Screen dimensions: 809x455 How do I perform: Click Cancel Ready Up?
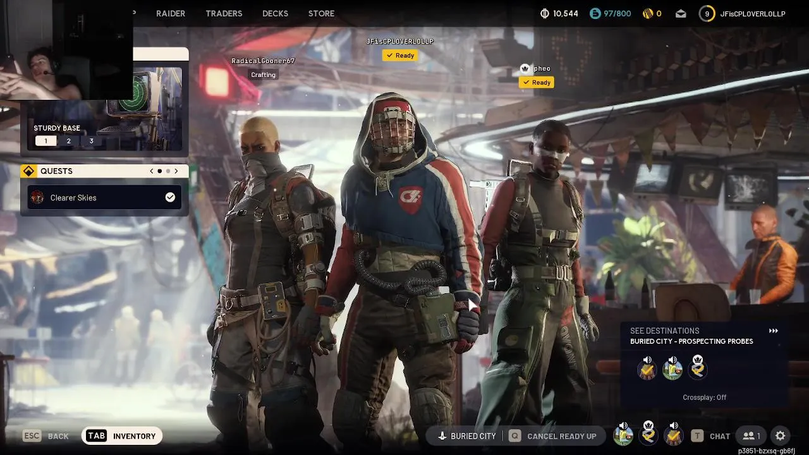[x=561, y=436]
